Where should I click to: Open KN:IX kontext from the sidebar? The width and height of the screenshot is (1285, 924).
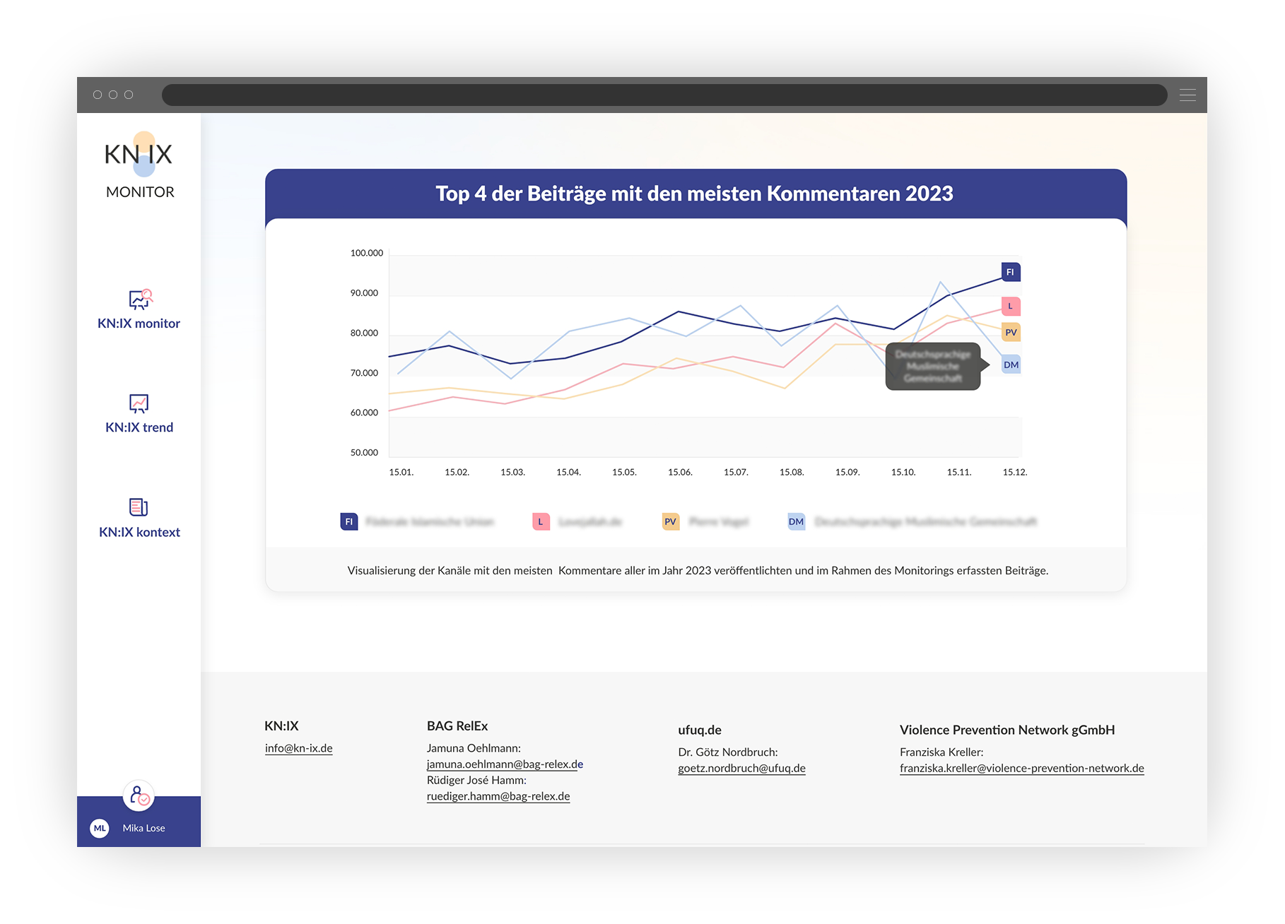tap(139, 531)
